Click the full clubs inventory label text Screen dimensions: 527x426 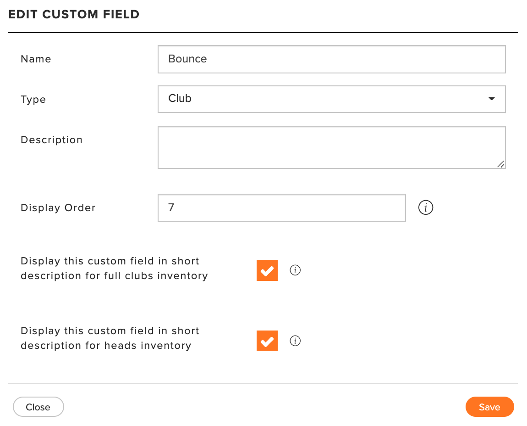pos(114,269)
